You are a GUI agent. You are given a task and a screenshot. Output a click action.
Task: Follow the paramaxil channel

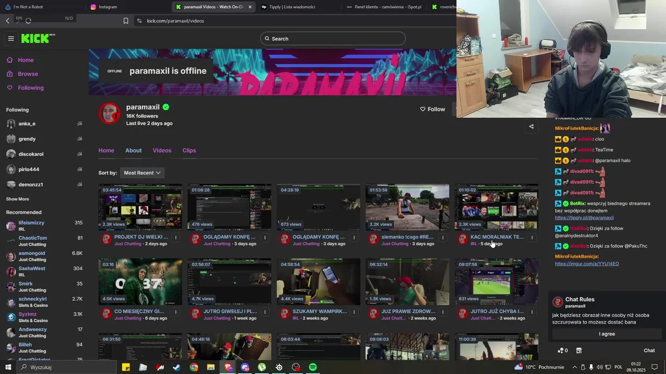(432, 109)
